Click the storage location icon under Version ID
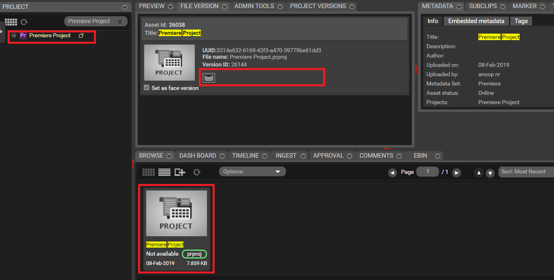Image resolution: width=554 pixels, height=280 pixels. [209, 78]
